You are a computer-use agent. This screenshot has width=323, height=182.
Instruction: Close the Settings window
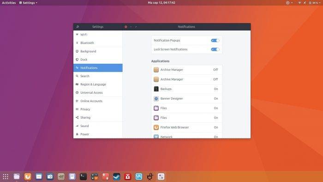click(x=126, y=27)
